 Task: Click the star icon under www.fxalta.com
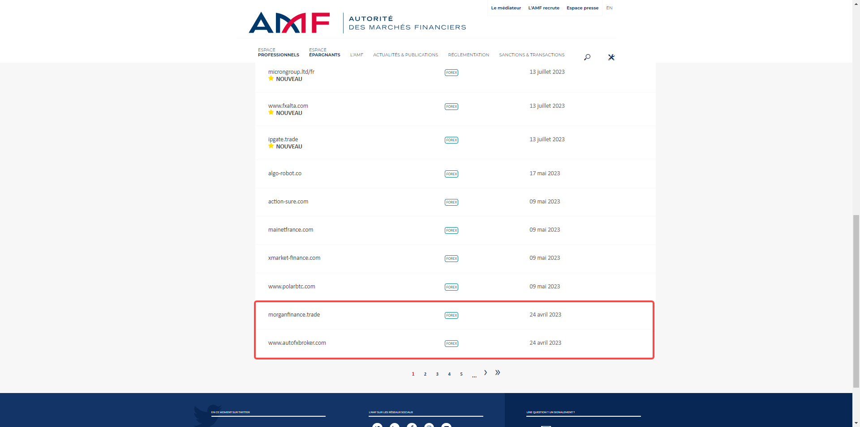pos(271,113)
